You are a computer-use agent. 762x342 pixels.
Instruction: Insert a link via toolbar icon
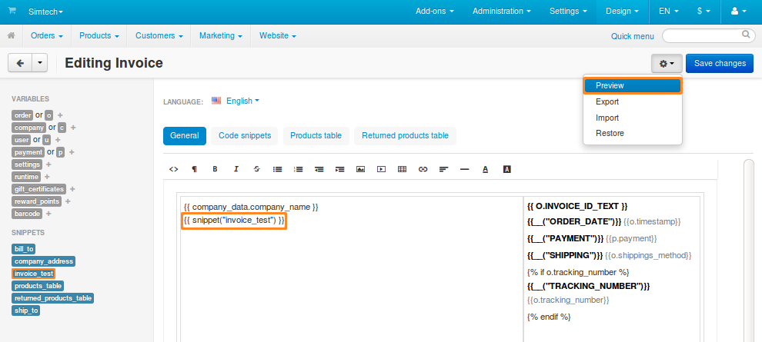pyautogui.click(x=423, y=169)
